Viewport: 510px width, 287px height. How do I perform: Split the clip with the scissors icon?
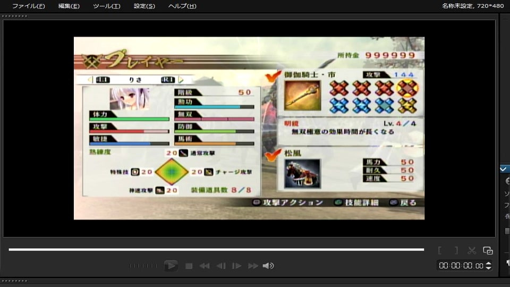472,250
